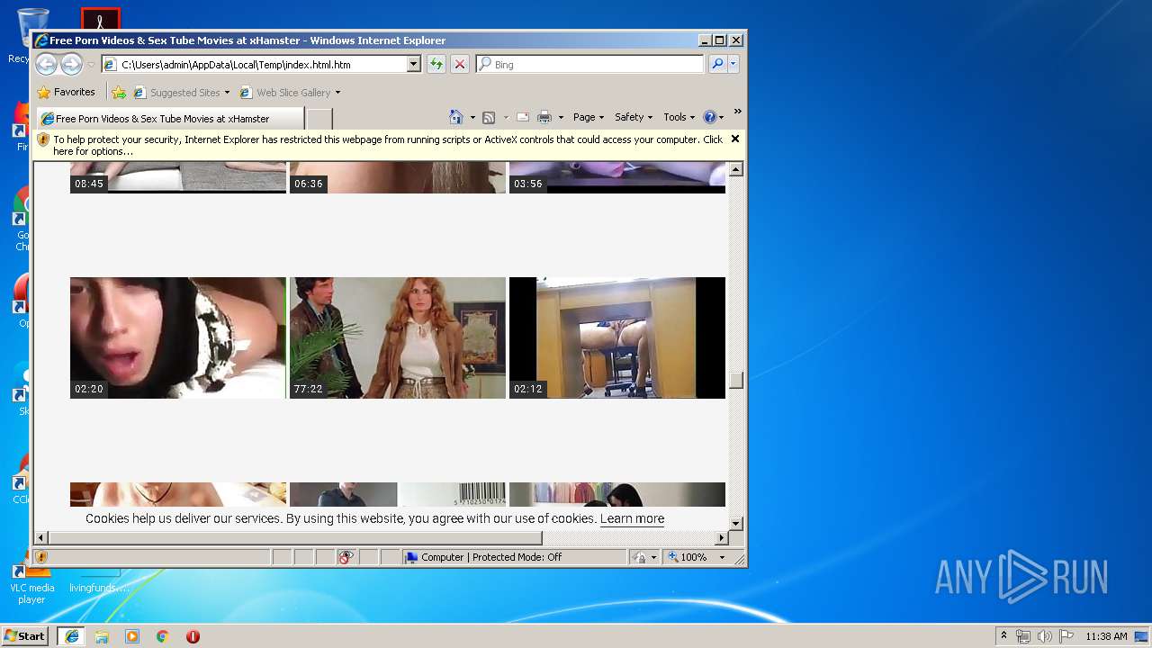1152x648 pixels.
Task: Click the network tray icon
Action: click(x=1023, y=636)
